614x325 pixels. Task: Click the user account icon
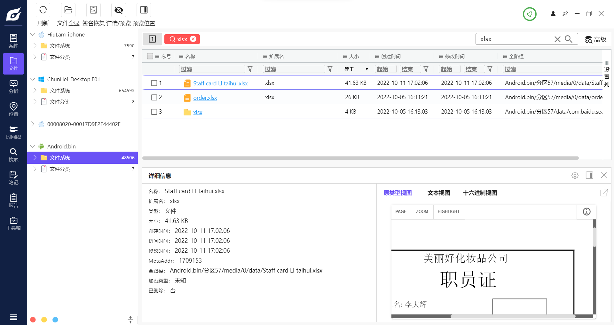[553, 13]
